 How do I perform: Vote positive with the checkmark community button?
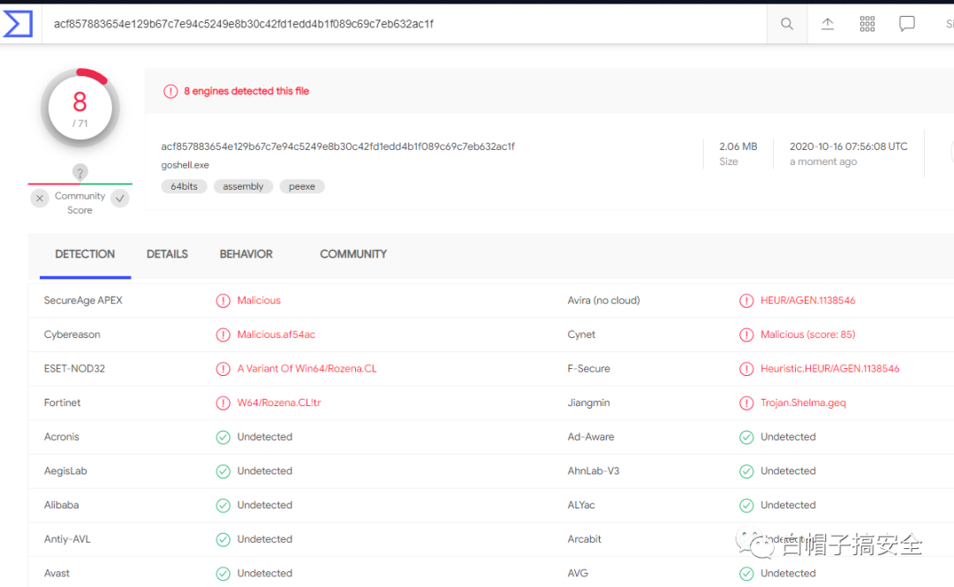click(x=120, y=199)
